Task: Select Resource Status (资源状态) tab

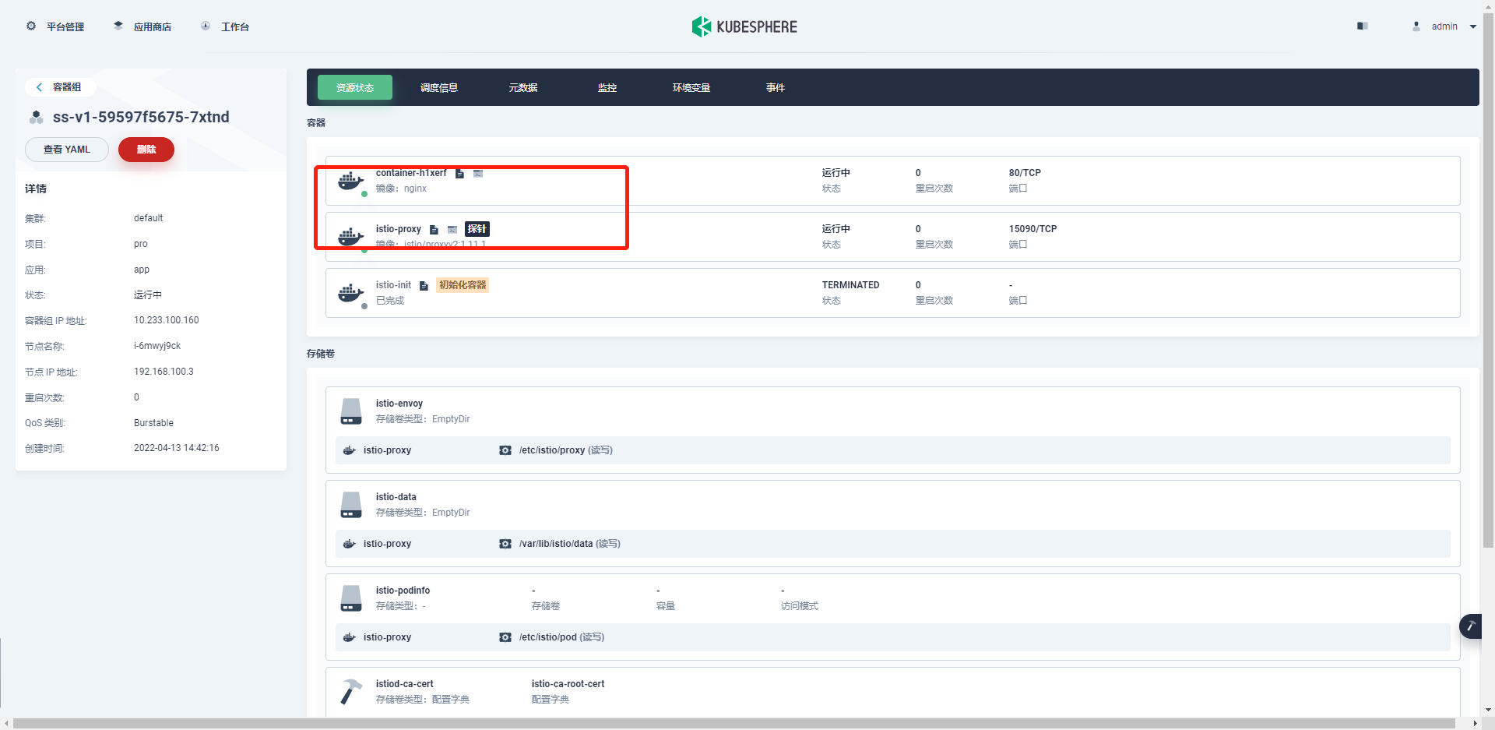Action: (355, 87)
